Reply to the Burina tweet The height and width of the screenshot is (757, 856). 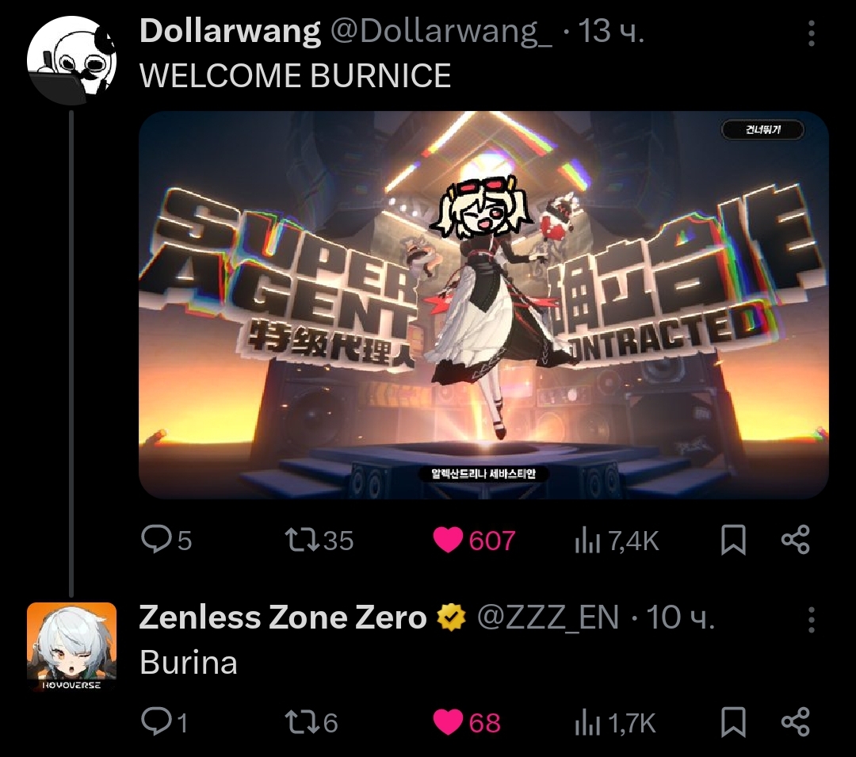point(164,721)
